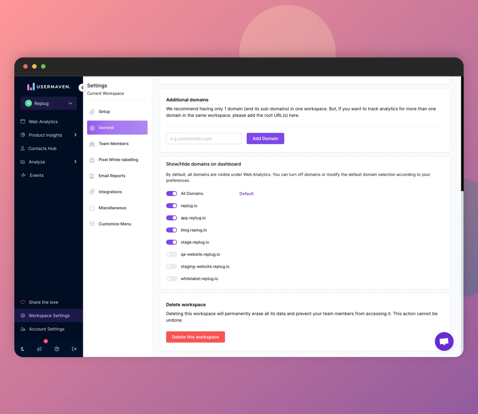
Task: Click the Add Domain button
Action: pyautogui.click(x=265, y=138)
